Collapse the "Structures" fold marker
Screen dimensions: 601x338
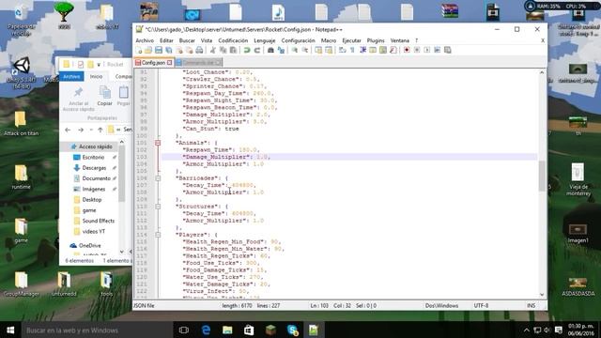158,207
